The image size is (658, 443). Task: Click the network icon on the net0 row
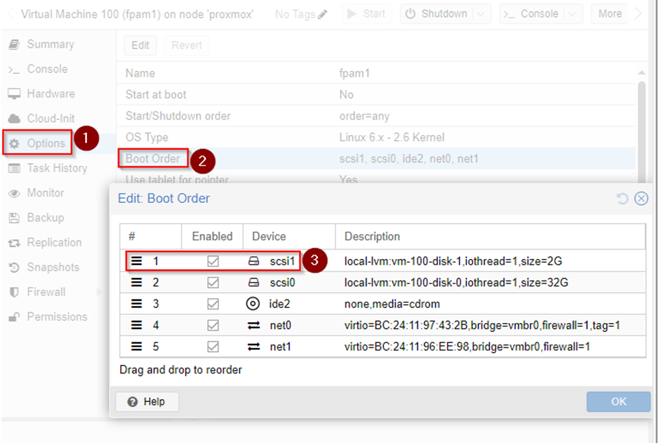(x=252, y=325)
